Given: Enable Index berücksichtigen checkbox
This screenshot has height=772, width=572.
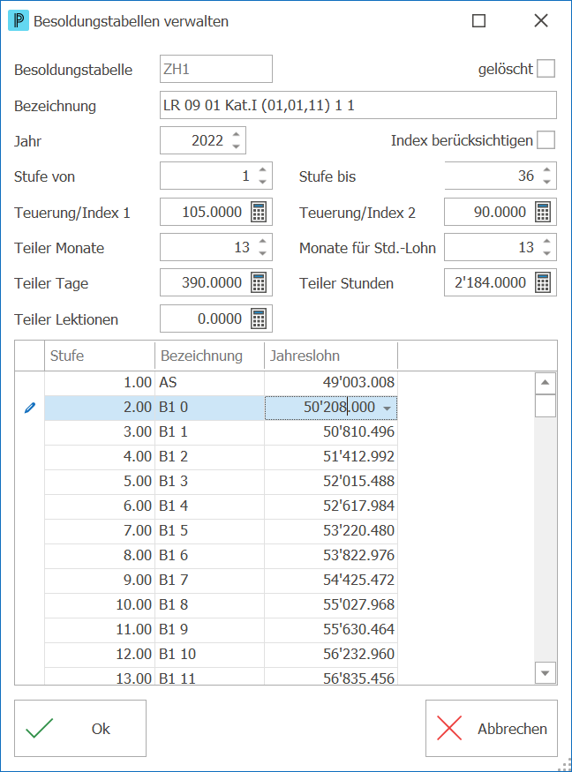Looking at the screenshot, I should coord(546,140).
